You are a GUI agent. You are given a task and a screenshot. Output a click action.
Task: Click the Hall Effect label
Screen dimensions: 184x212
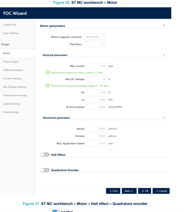[58, 155]
